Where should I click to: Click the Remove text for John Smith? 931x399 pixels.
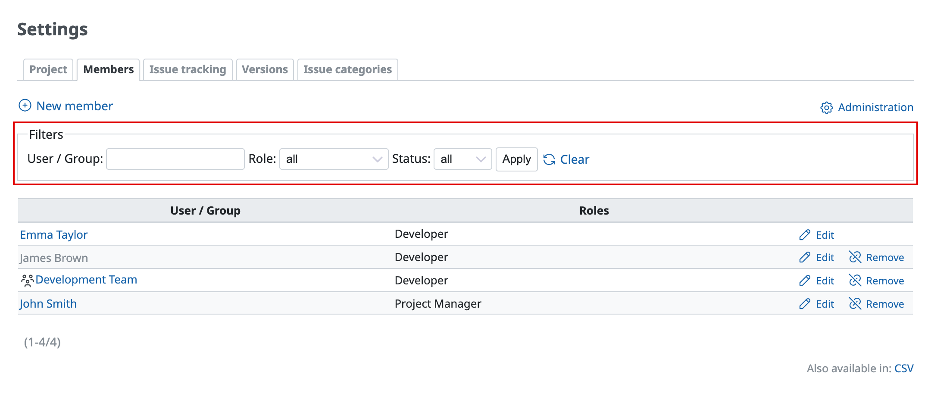(885, 304)
